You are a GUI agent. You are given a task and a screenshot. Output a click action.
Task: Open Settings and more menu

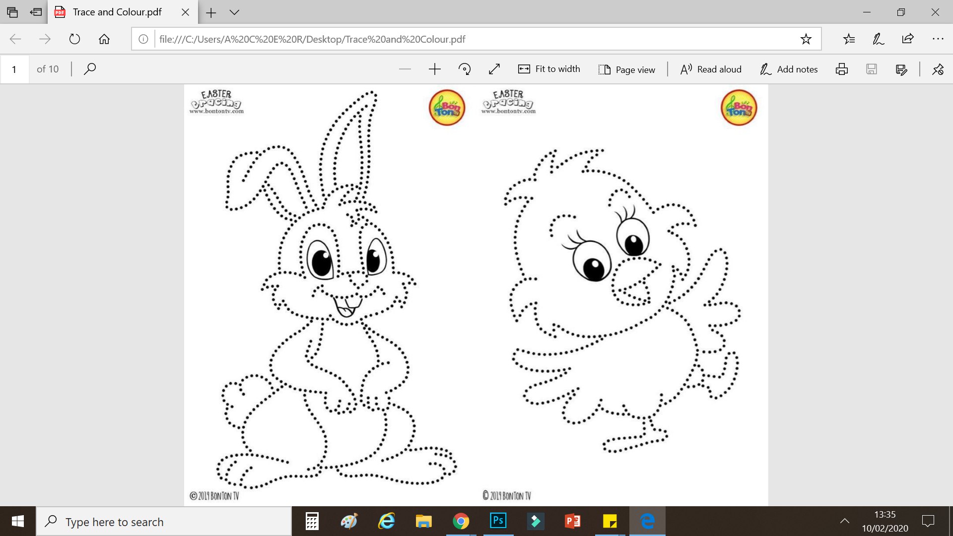click(938, 39)
